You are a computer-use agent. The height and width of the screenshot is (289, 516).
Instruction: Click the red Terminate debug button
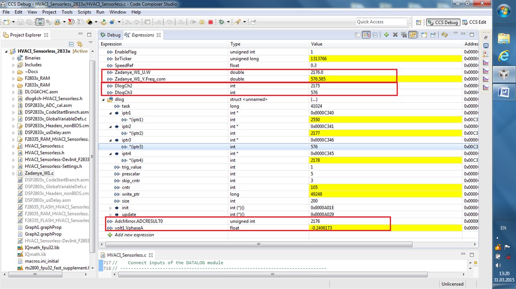pos(211,22)
